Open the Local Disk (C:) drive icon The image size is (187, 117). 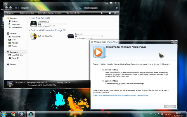click(34, 24)
